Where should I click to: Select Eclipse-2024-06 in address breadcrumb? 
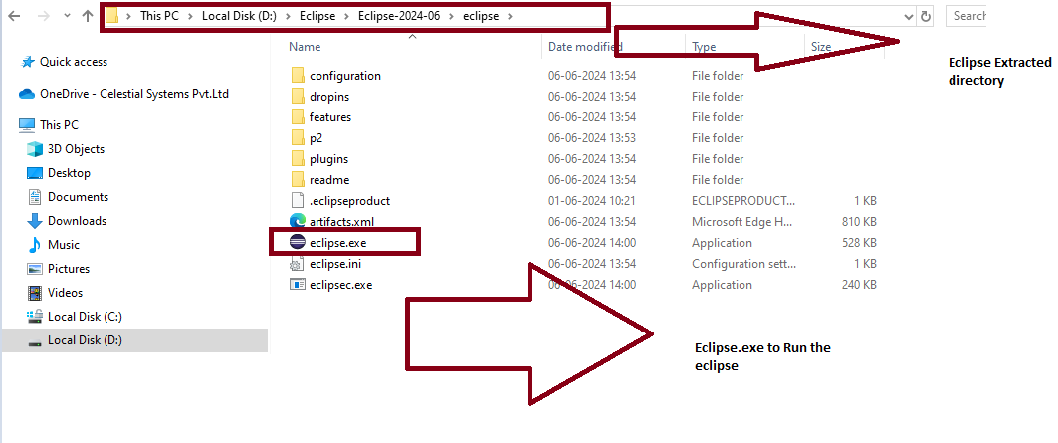pyautogui.click(x=399, y=16)
